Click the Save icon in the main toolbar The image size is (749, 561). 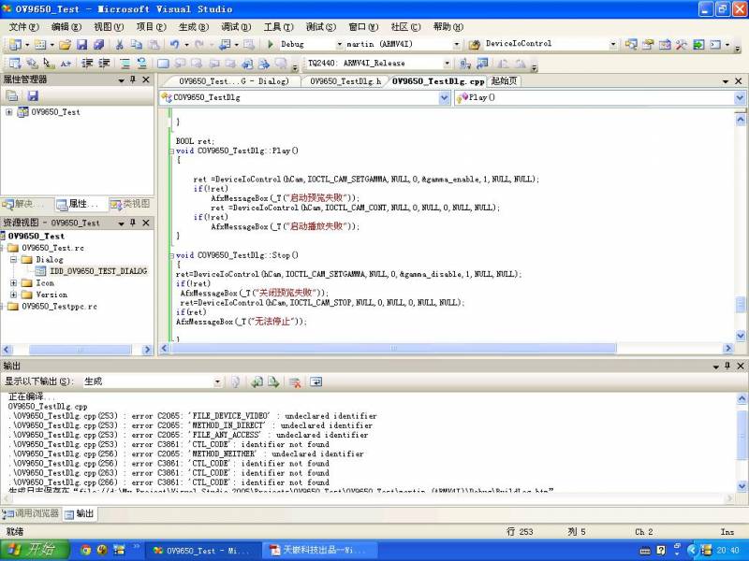pyautogui.click(x=81, y=44)
